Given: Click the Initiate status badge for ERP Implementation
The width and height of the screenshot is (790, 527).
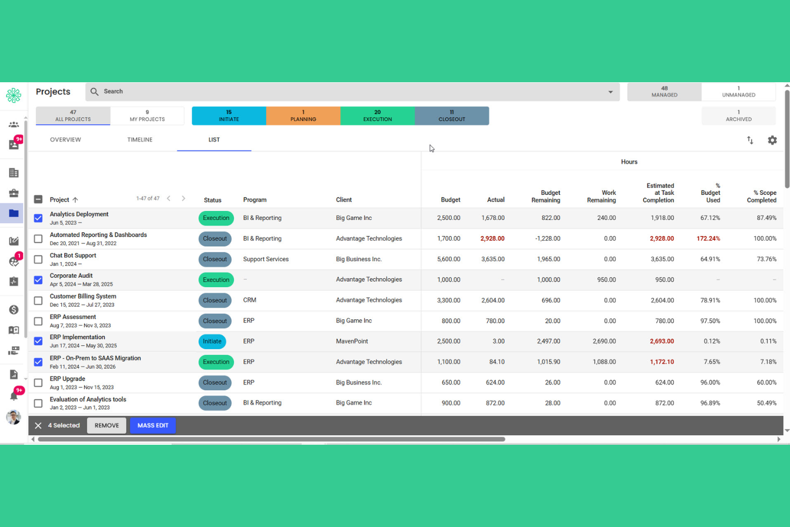Looking at the screenshot, I should (x=212, y=341).
